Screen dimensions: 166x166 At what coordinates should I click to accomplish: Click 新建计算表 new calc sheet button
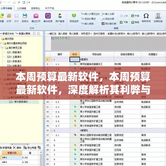[x=23, y=34]
